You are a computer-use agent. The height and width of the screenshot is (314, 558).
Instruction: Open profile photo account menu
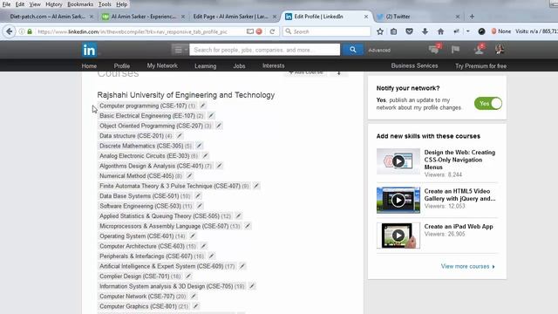[x=500, y=49]
